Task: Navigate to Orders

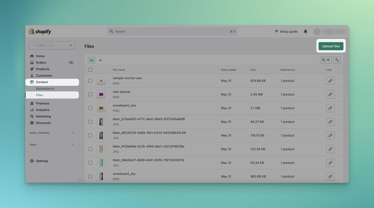Action: tap(41, 63)
